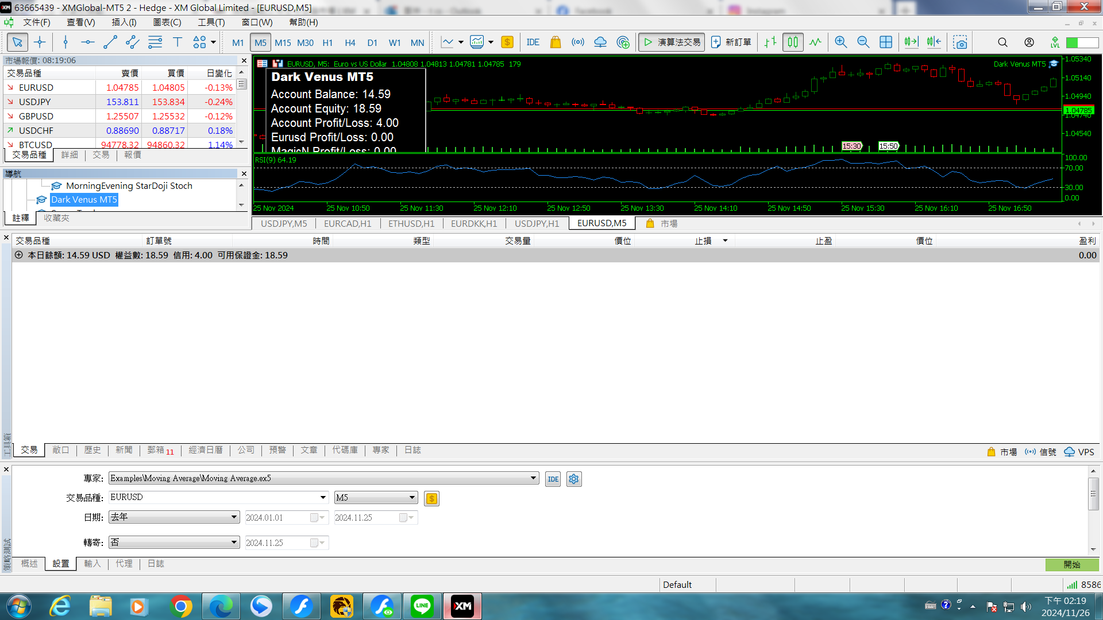This screenshot has width=1103, height=620.
Task: Click the zoom out magnifier icon
Action: point(863,42)
